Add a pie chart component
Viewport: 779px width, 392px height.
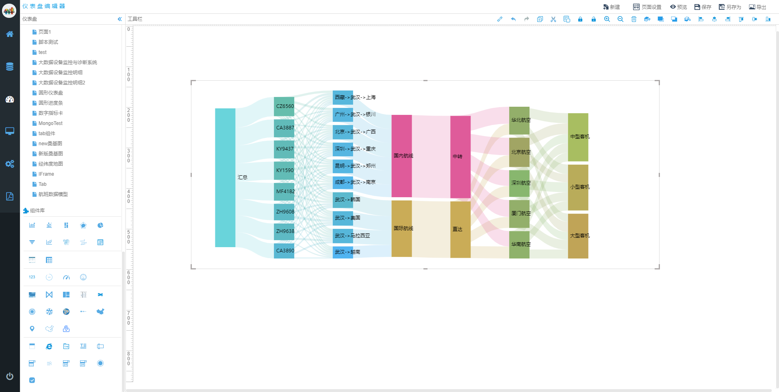(x=100, y=225)
